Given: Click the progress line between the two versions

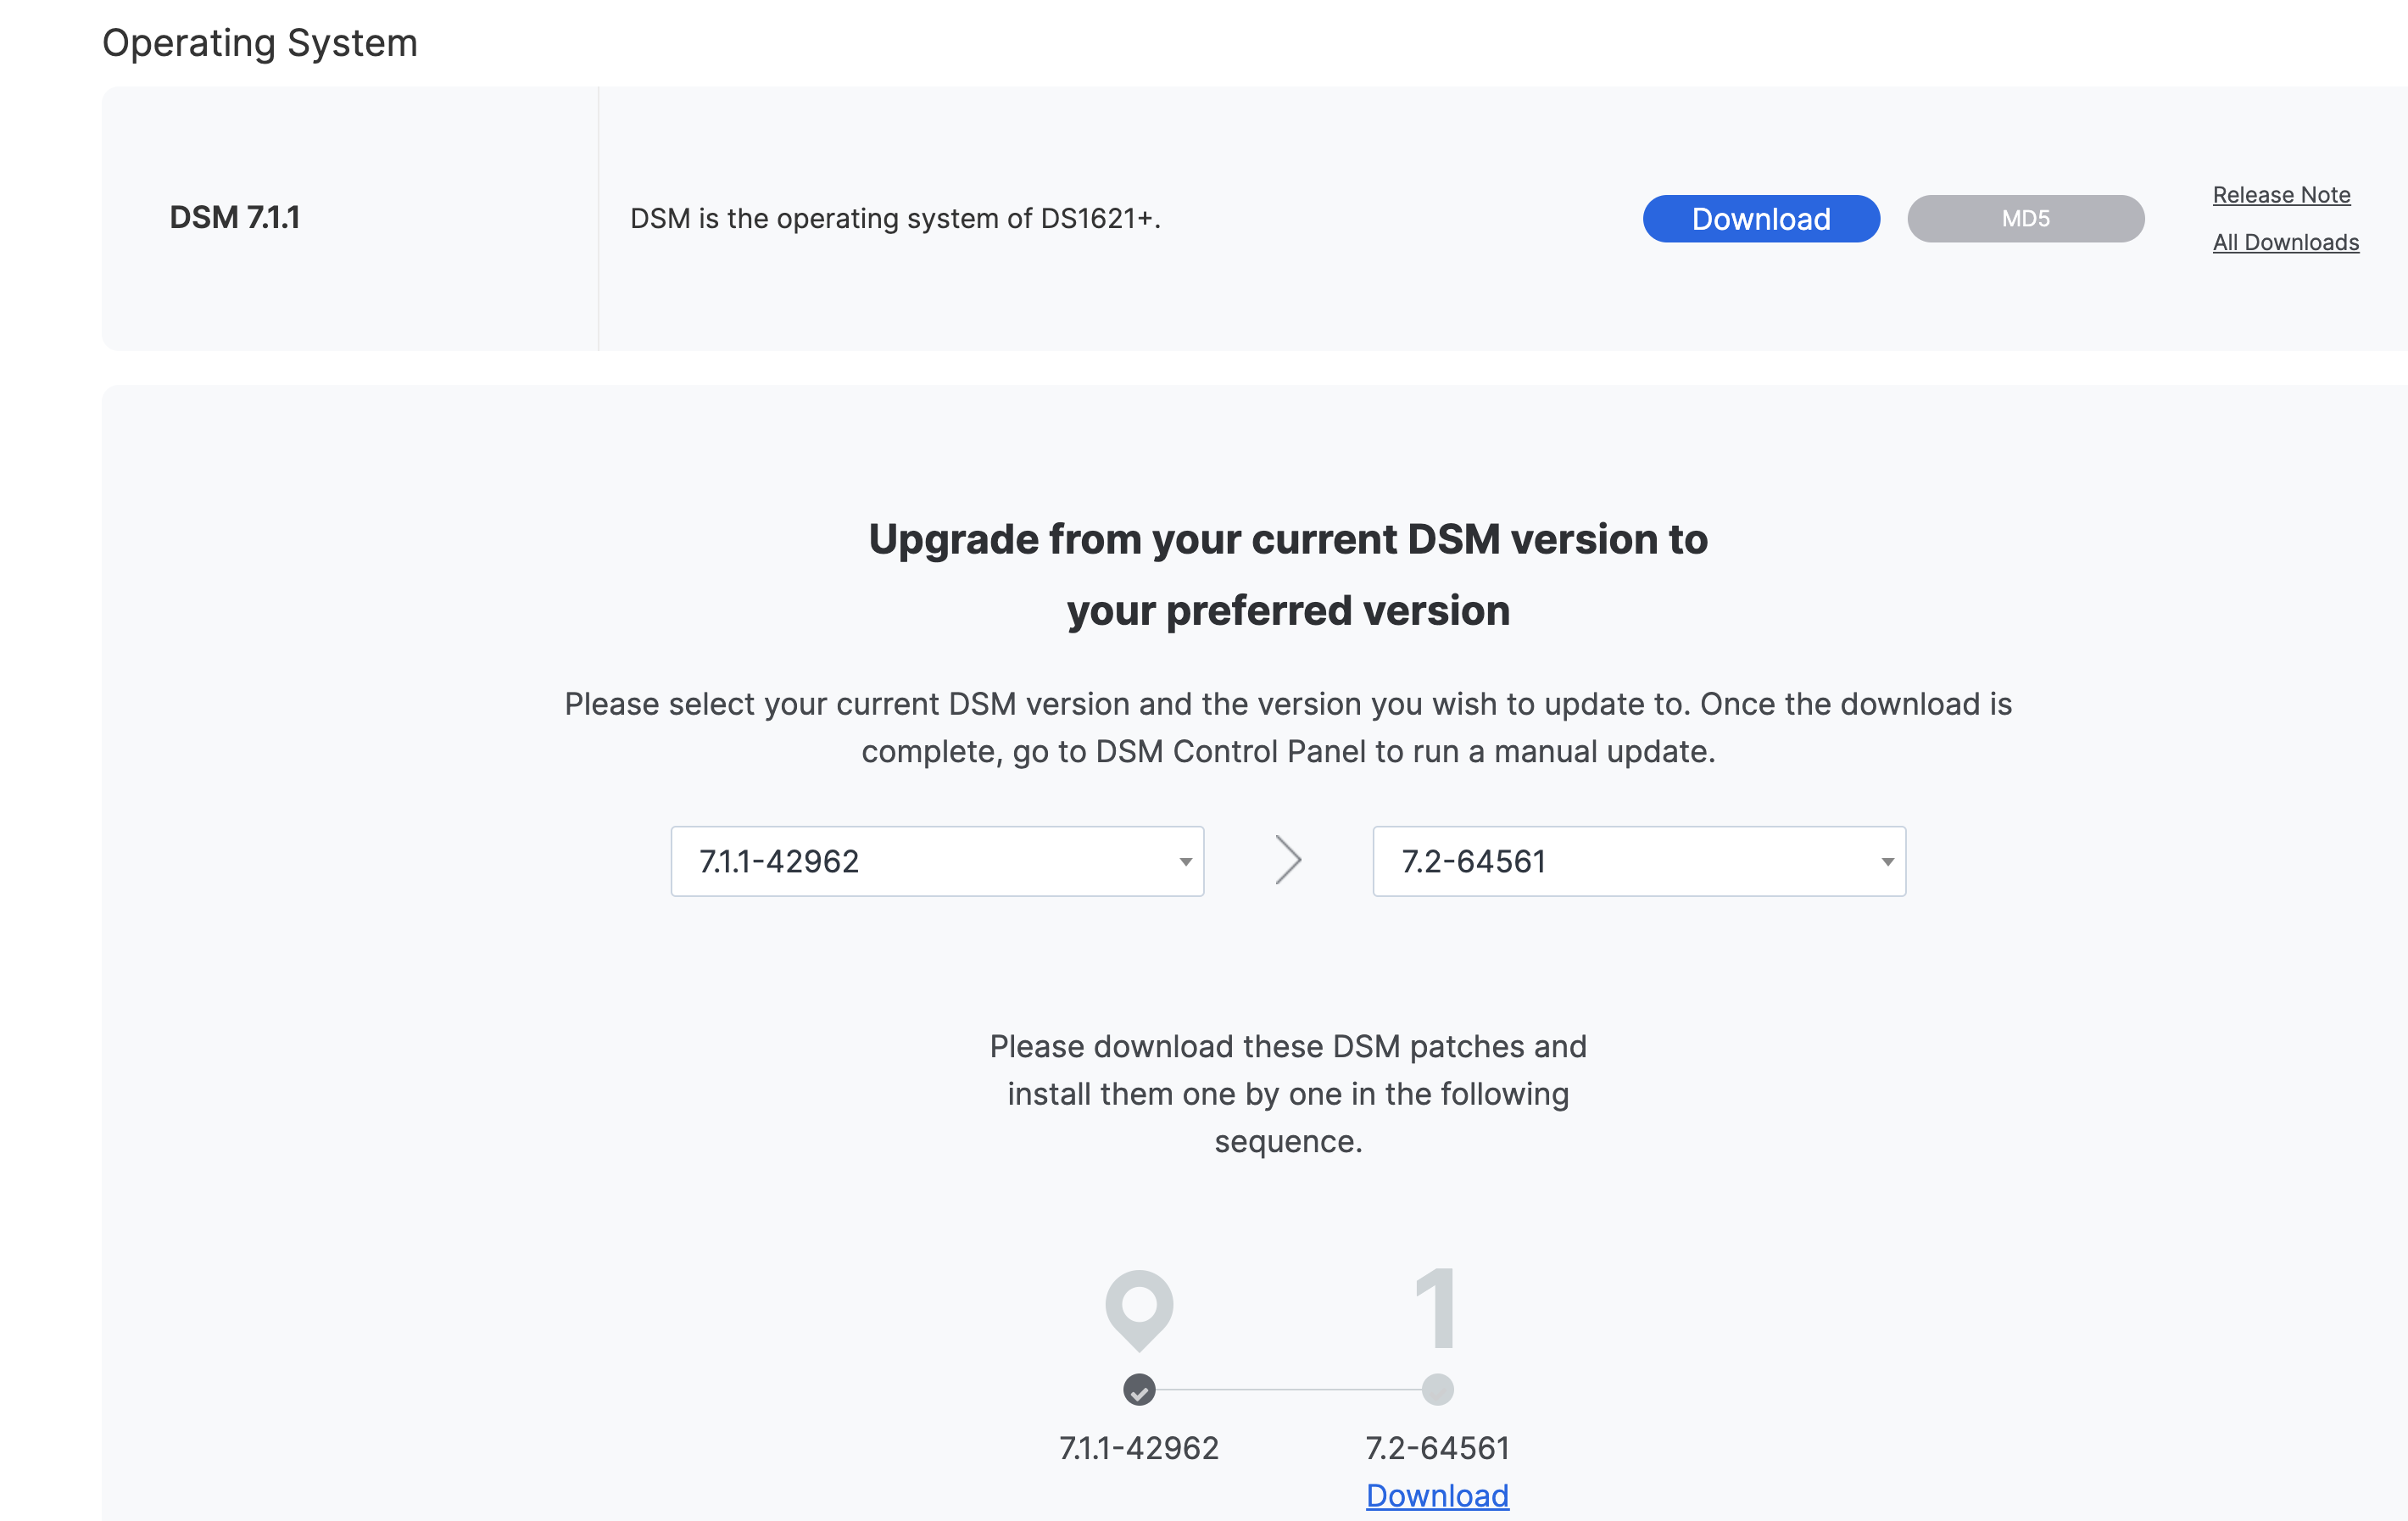Looking at the screenshot, I should (x=1287, y=1387).
